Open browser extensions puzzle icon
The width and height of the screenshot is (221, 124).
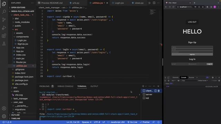click(x=207, y=7)
